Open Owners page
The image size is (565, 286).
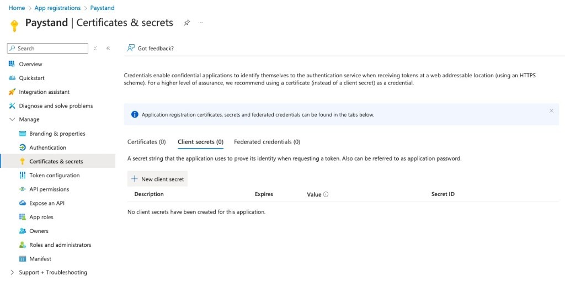tap(39, 231)
